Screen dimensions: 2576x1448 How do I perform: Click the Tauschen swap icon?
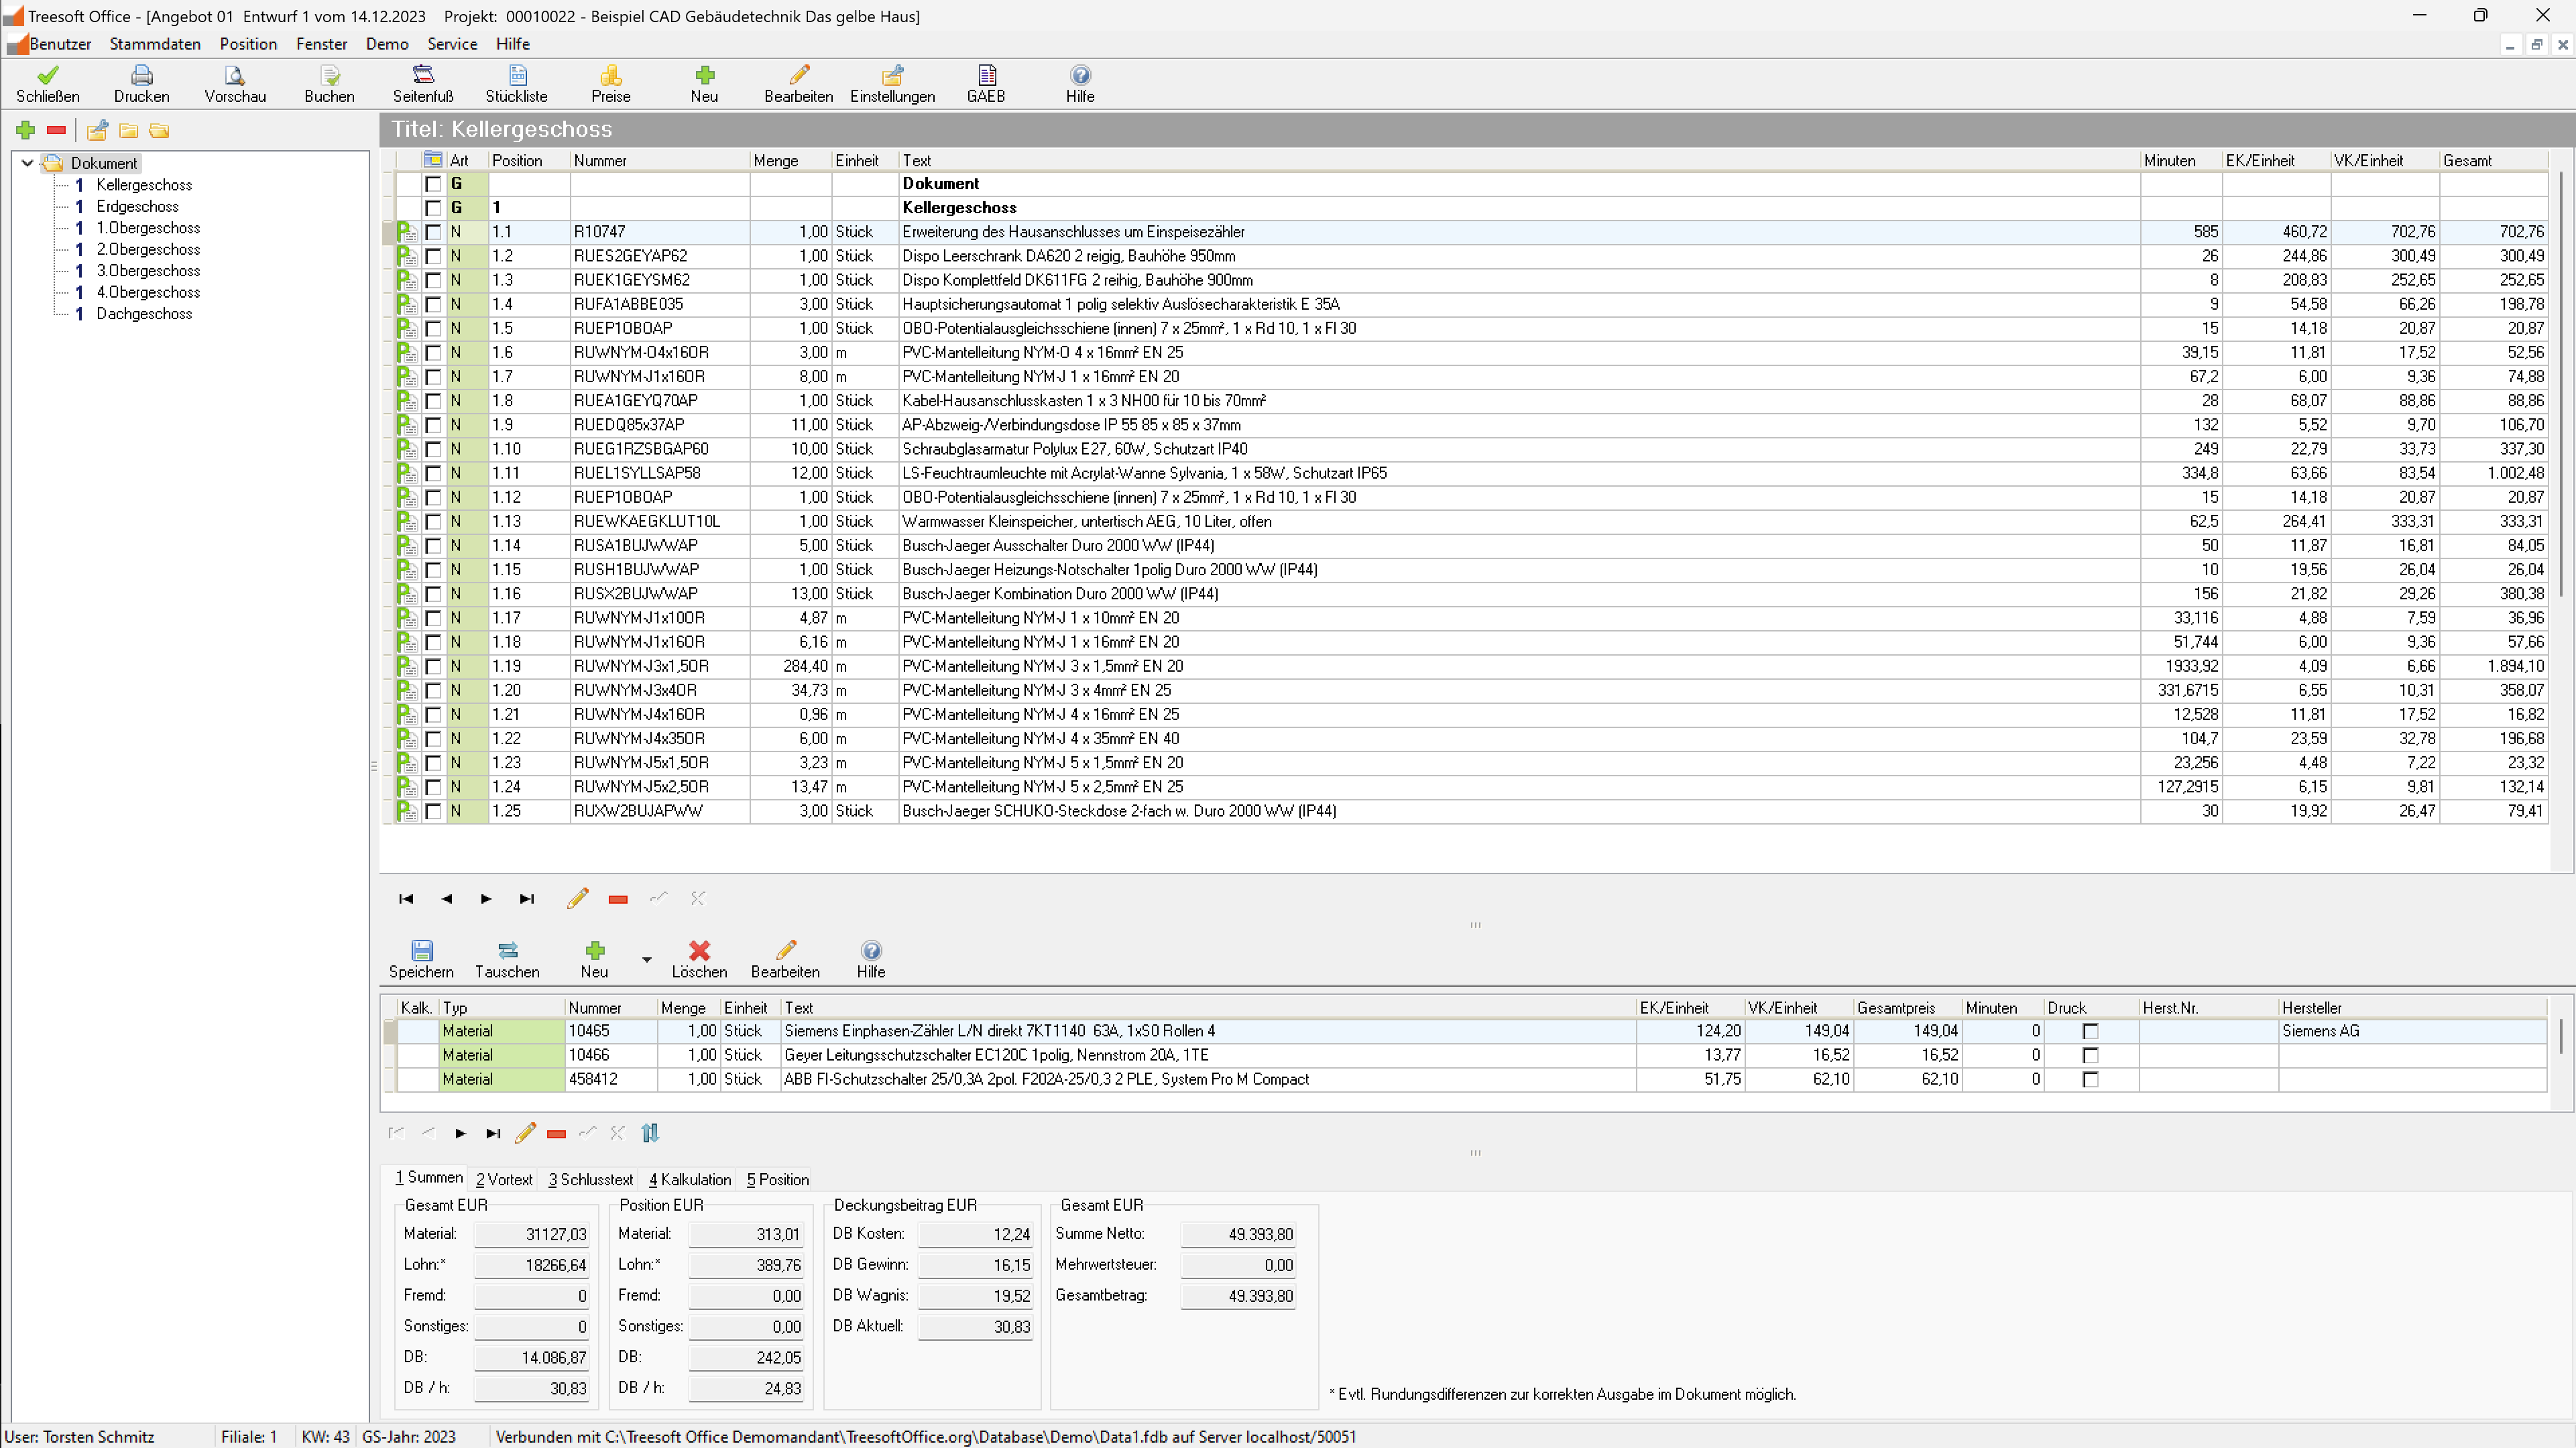[x=507, y=950]
